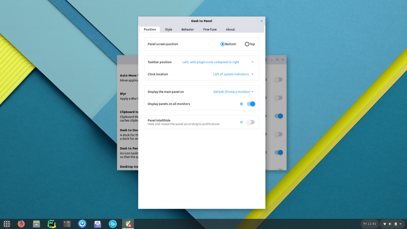This screenshot has width=407, height=229.
Task: Switch to the Fine-Tune tab
Action: pyautogui.click(x=210, y=29)
